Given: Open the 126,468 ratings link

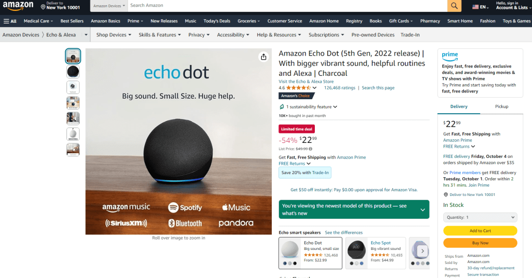Looking at the screenshot, I should click(x=340, y=88).
